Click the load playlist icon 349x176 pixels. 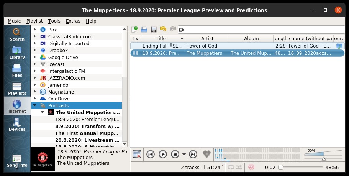tap(144, 30)
